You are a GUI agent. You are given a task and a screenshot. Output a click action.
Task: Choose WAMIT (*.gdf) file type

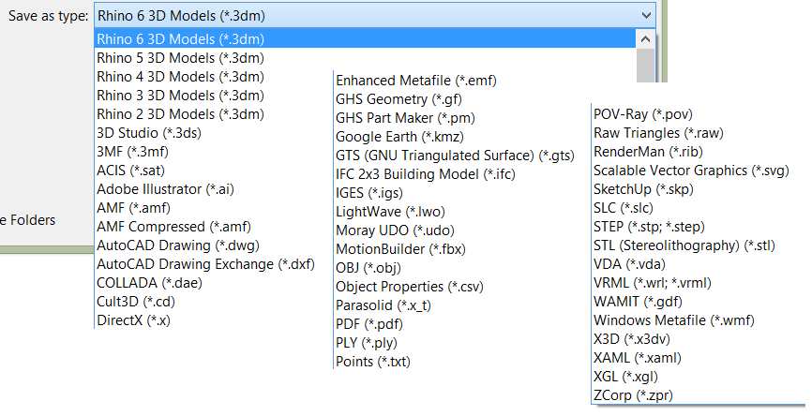(x=638, y=302)
